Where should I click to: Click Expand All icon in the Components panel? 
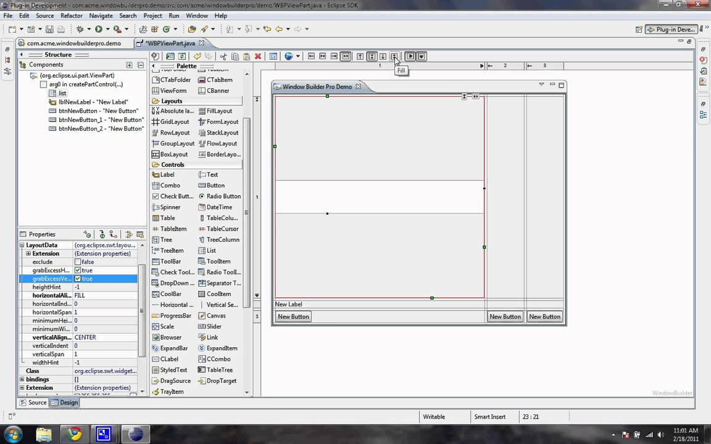point(129,65)
